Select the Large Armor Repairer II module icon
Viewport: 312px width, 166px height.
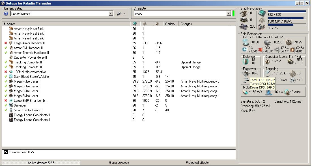point(11,43)
